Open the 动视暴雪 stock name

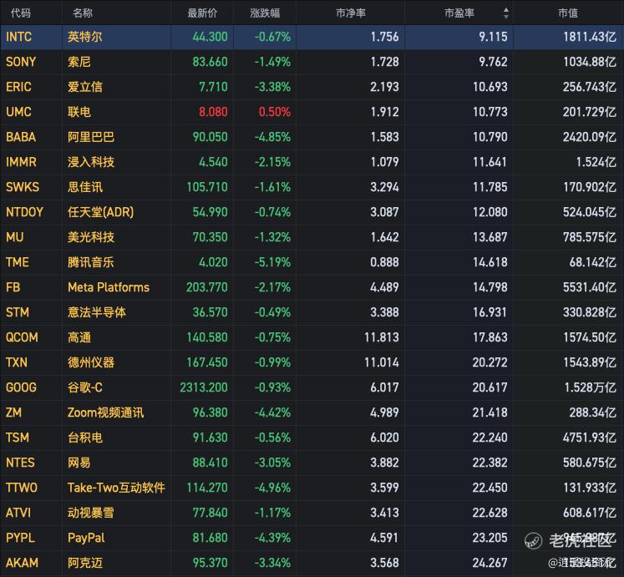pyautogui.click(x=91, y=514)
